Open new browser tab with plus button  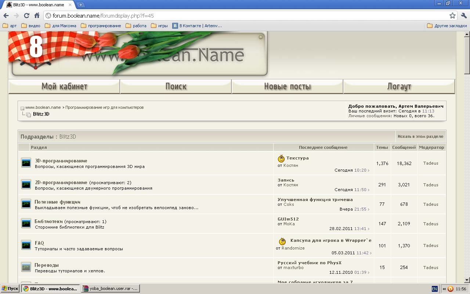81,5
